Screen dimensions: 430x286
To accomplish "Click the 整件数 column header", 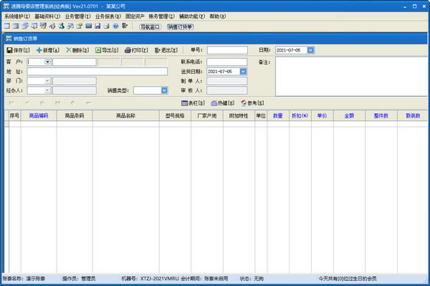I will pos(381,115).
